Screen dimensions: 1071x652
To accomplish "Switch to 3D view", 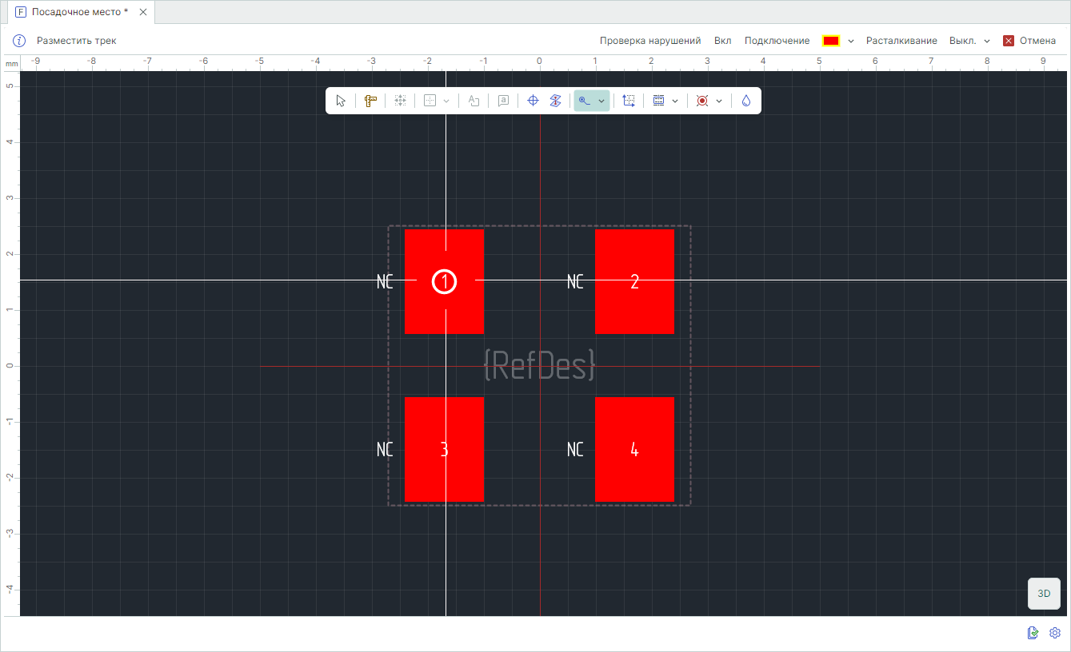I will tap(1044, 594).
